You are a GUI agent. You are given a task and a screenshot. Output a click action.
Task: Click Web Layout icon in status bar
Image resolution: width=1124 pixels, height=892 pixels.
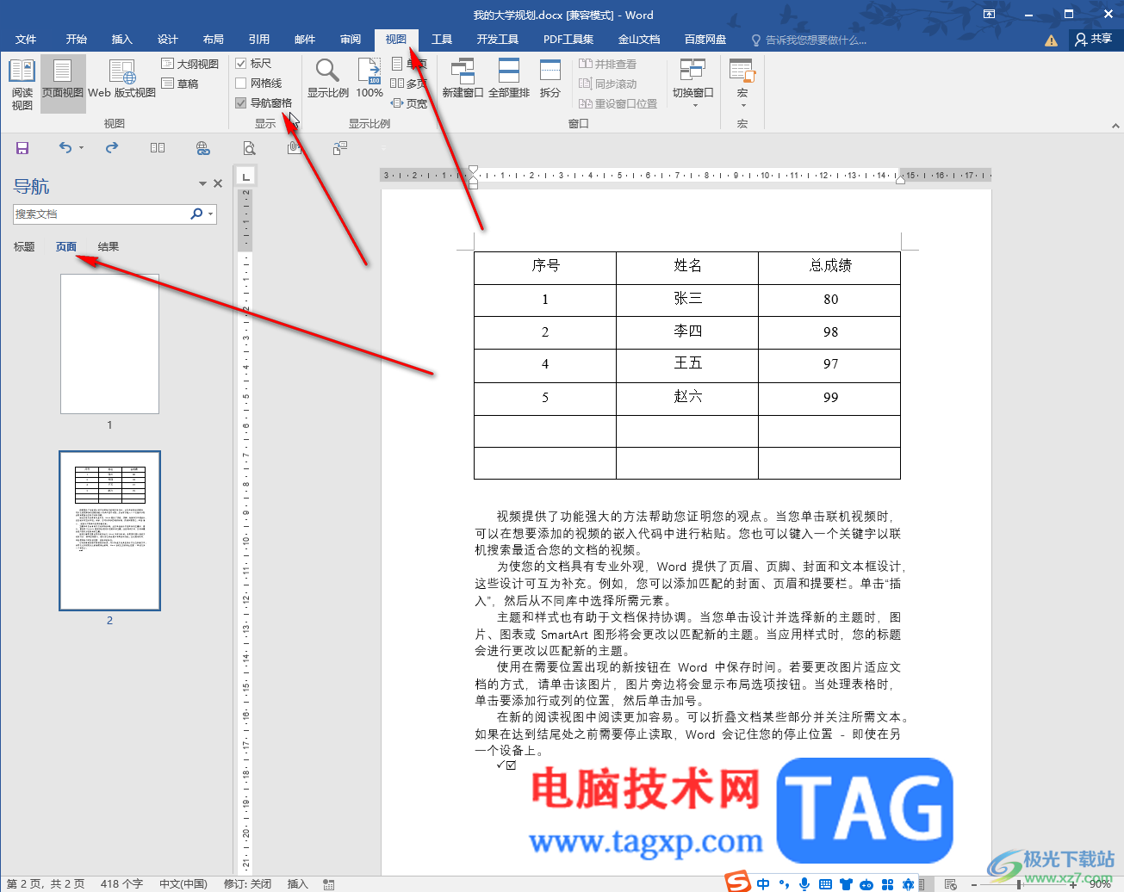[950, 884]
